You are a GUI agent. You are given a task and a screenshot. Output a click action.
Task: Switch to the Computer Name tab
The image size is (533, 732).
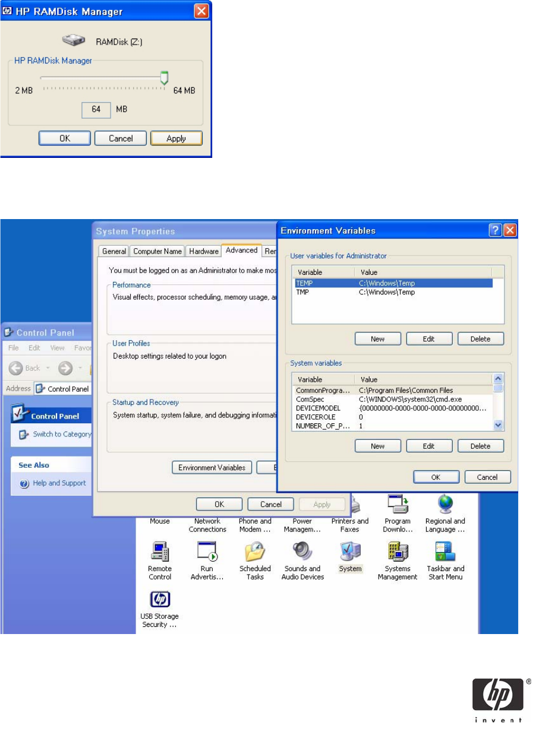157,251
